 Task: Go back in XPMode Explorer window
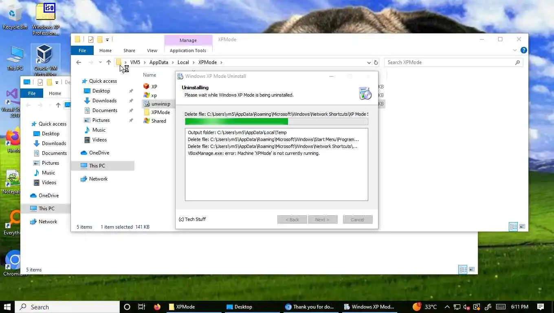point(79,62)
